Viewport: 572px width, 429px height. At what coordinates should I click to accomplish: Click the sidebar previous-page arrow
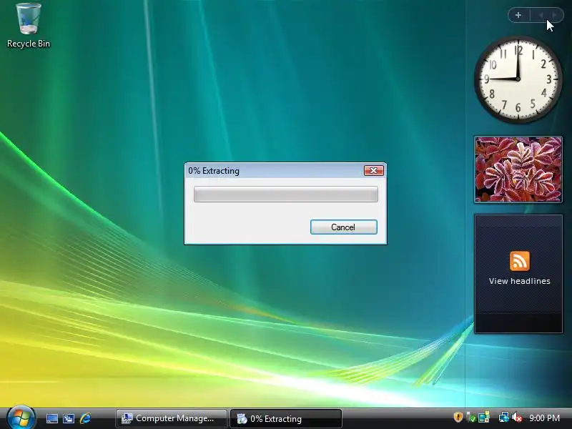(541, 15)
